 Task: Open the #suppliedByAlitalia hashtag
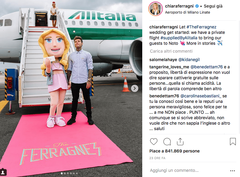pos(179,38)
